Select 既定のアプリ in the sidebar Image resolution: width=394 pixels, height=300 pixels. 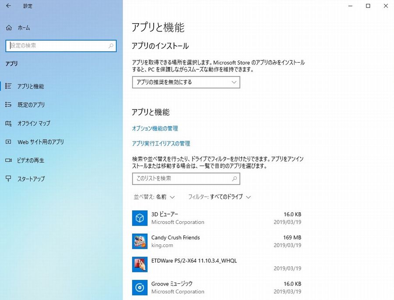pyautogui.click(x=61, y=105)
